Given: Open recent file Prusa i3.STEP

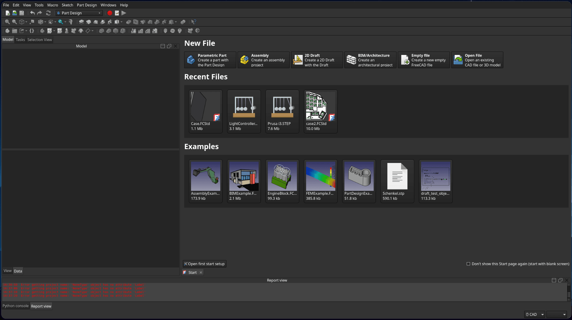Looking at the screenshot, I should pyautogui.click(x=282, y=111).
